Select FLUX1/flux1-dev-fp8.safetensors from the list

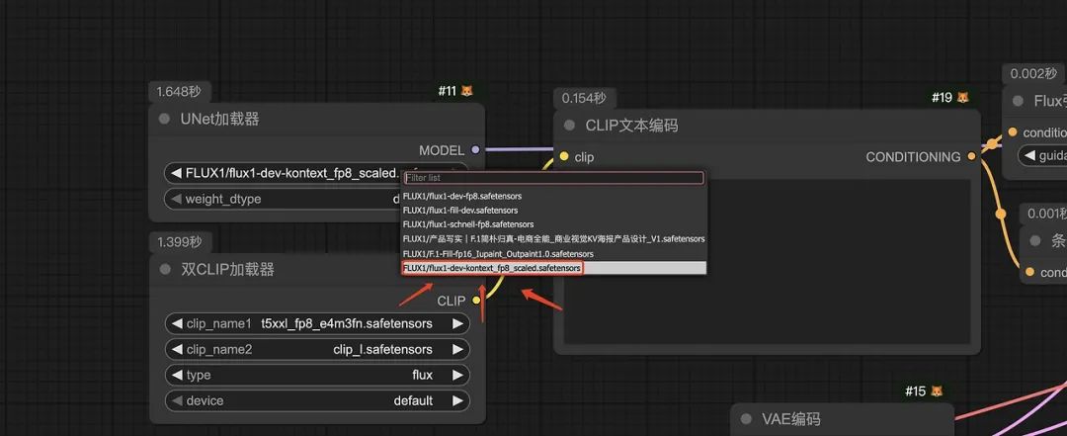click(x=553, y=196)
